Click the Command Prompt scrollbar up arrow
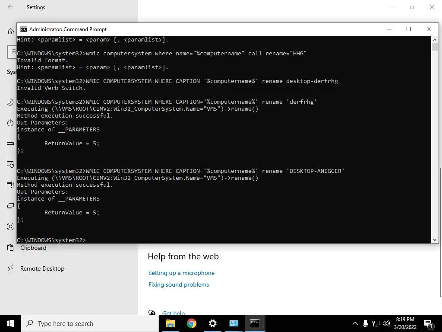The width and height of the screenshot is (442, 332). click(x=435, y=40)
